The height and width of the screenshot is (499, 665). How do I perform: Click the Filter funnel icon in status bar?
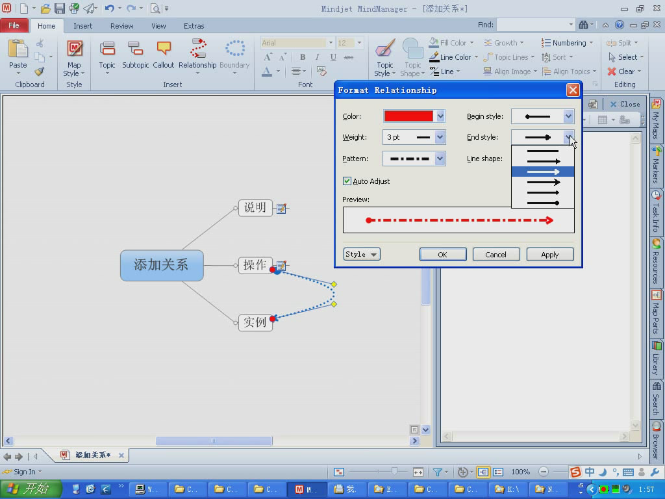coord(437,472)
